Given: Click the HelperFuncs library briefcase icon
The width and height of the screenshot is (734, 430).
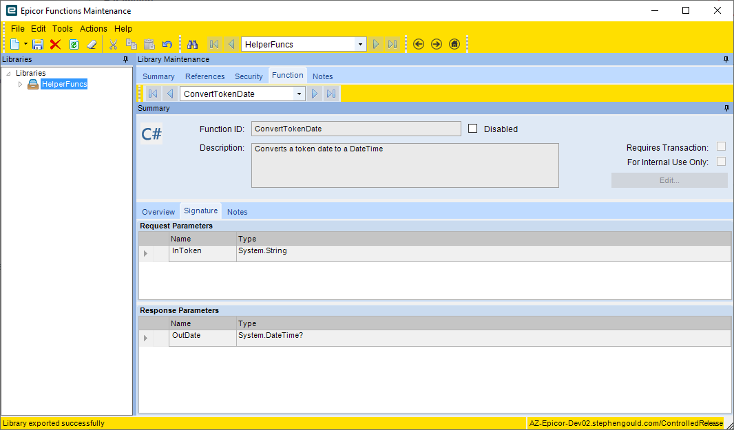Looking at the screenshot, I should click(33, 84).
